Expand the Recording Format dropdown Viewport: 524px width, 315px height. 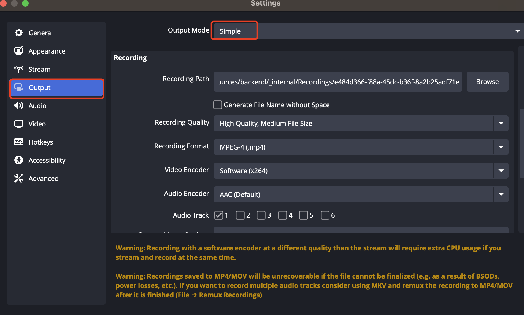click(501, 147)
